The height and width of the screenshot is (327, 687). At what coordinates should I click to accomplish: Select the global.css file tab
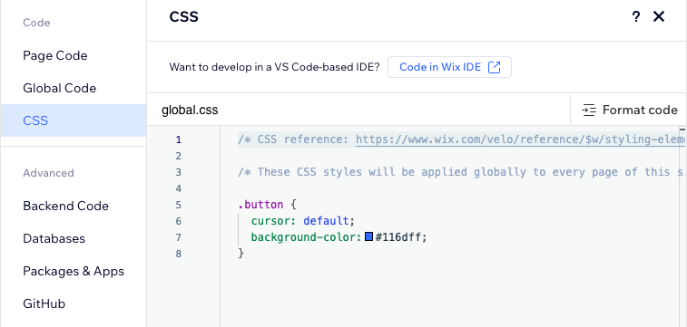[x=190, y=110]
